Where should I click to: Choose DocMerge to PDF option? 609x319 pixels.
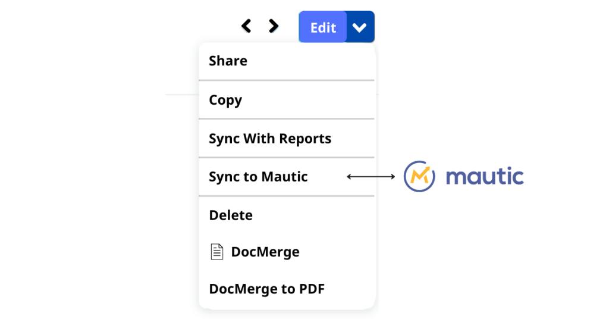coord(287,289)
